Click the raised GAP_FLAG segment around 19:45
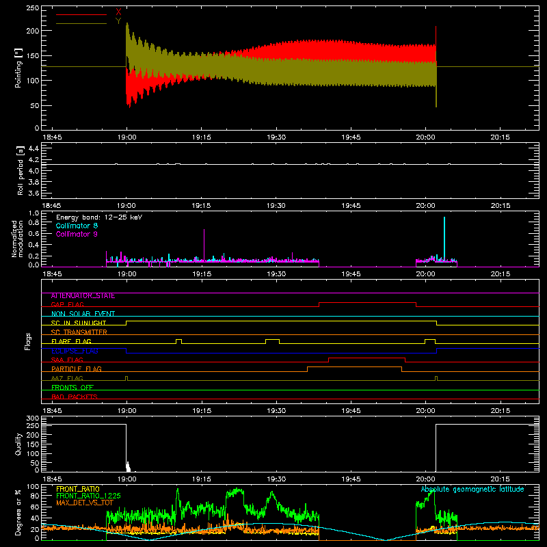This screenshot has width=547, height=547. [x=368, y=303]
